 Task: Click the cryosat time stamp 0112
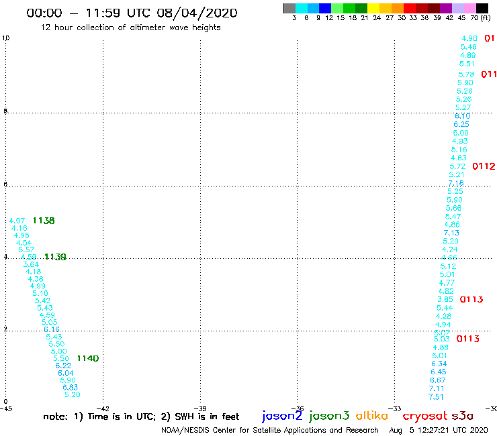pyautogui.click(x=484, y=166)
